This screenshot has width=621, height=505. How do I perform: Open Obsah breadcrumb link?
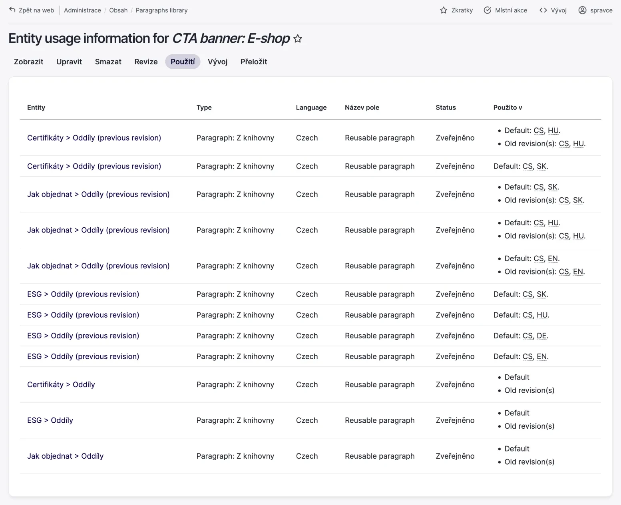[x=118, y=10]
